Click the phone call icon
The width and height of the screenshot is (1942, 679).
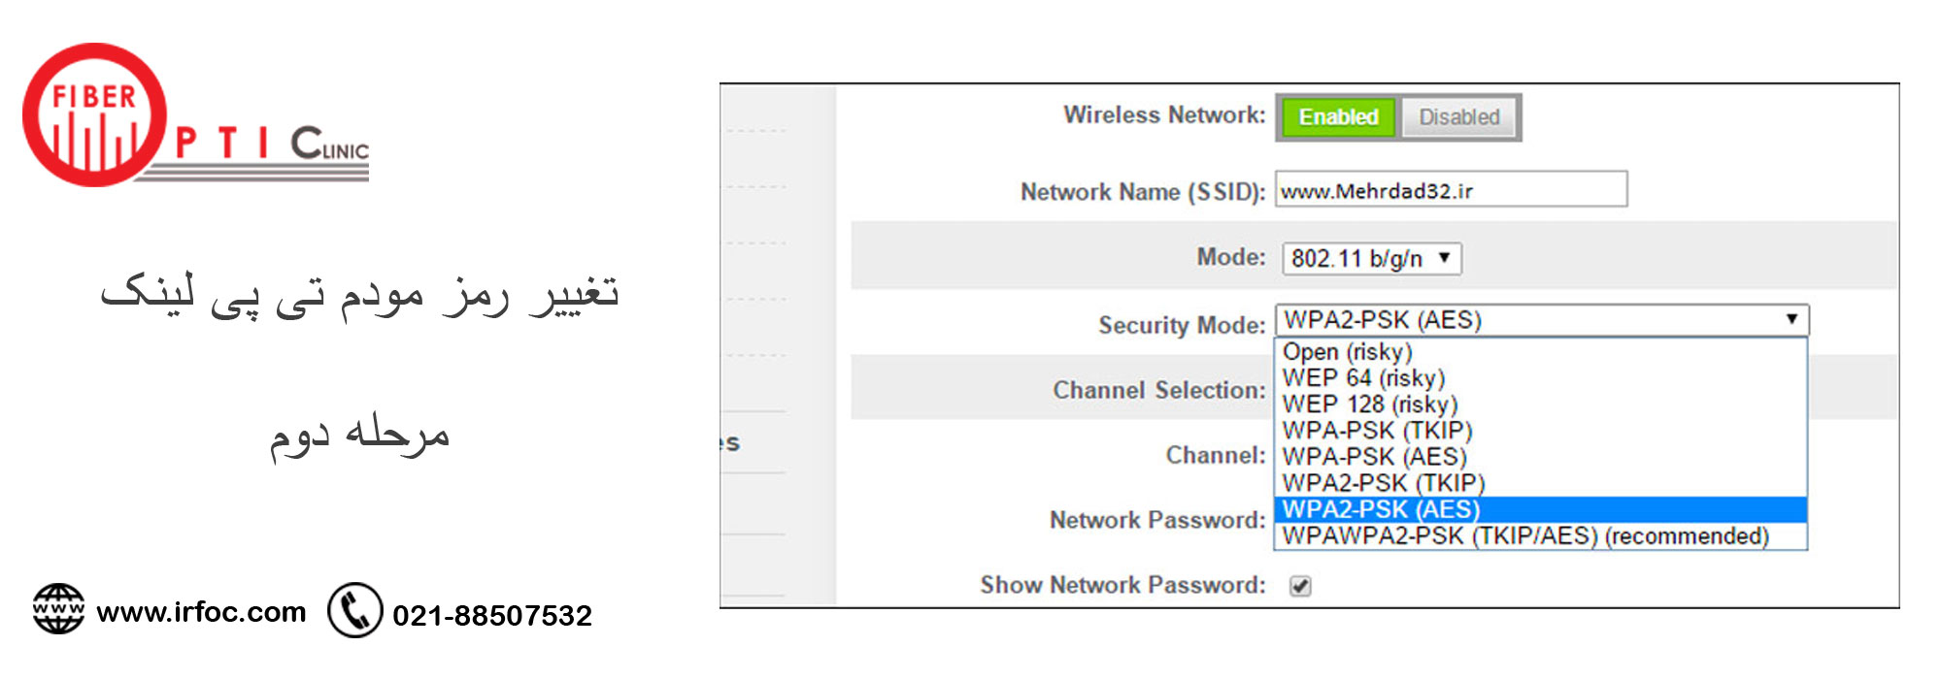click(x=354, y=610)
